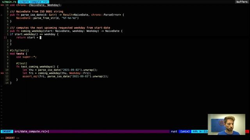This screenshot has height=140, width=250.
Task: Click the >> diagnostic sign beside let fri line
Action: click(2, 73)
